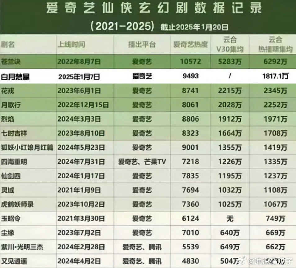Click the hot-period value 1971万
Viewport: 296px width, 268px height.
click(276, 119)
